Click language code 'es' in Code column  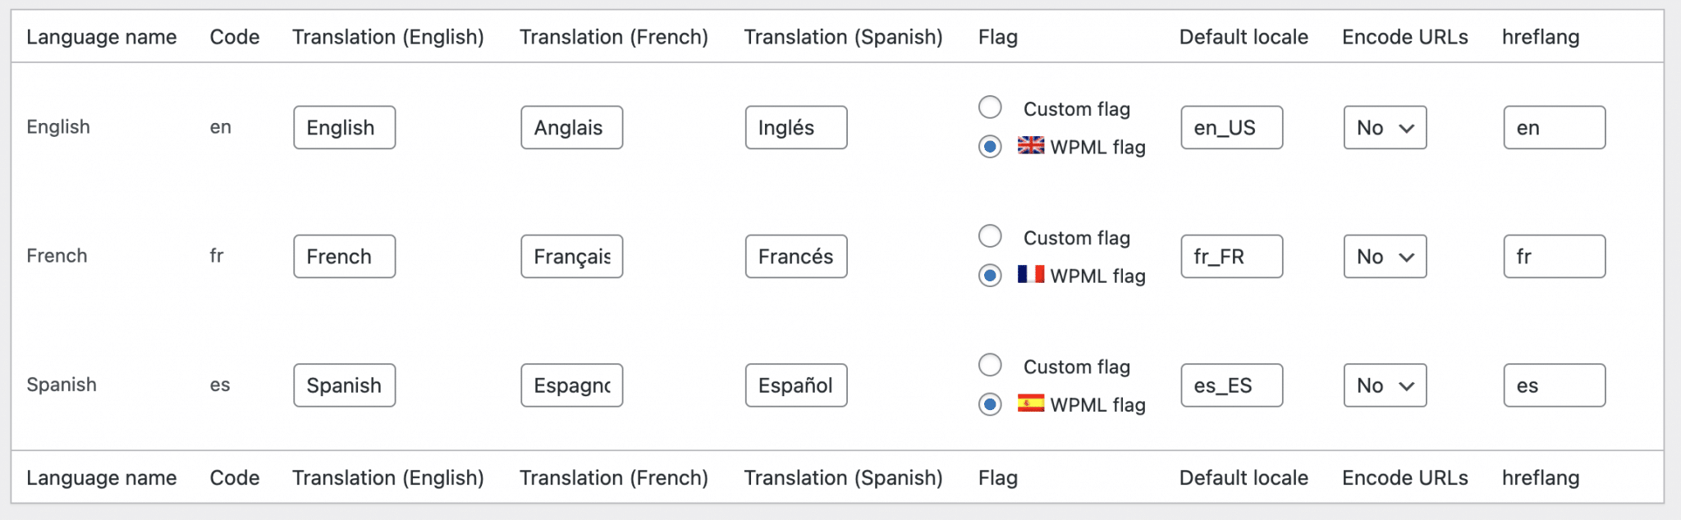click(220, 385)
